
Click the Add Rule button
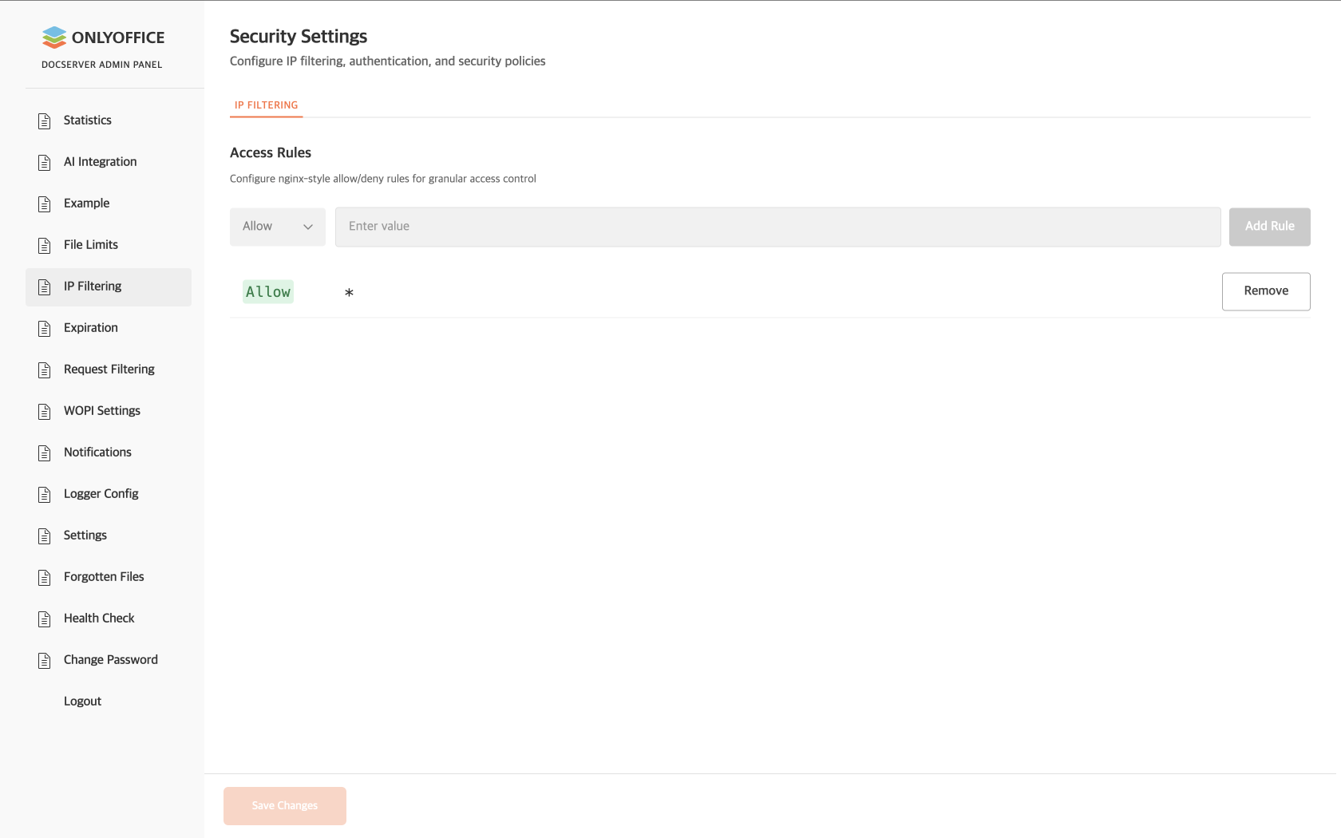click(1269, 227)
